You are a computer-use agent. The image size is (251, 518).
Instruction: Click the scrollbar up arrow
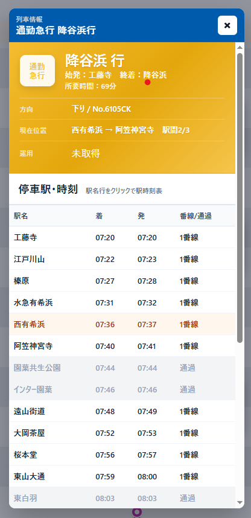(240, 47)
